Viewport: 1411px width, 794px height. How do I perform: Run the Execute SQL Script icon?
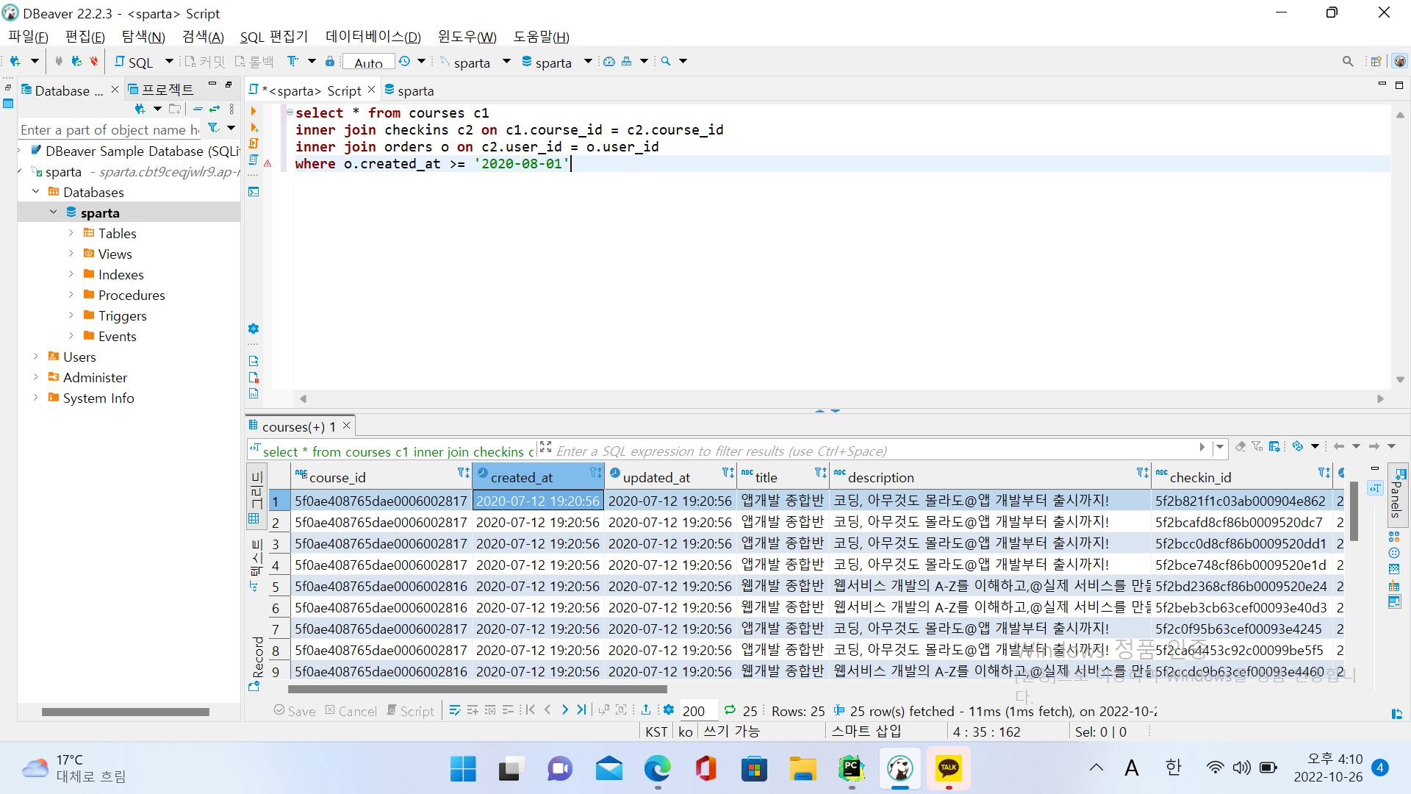click(254, 143)
